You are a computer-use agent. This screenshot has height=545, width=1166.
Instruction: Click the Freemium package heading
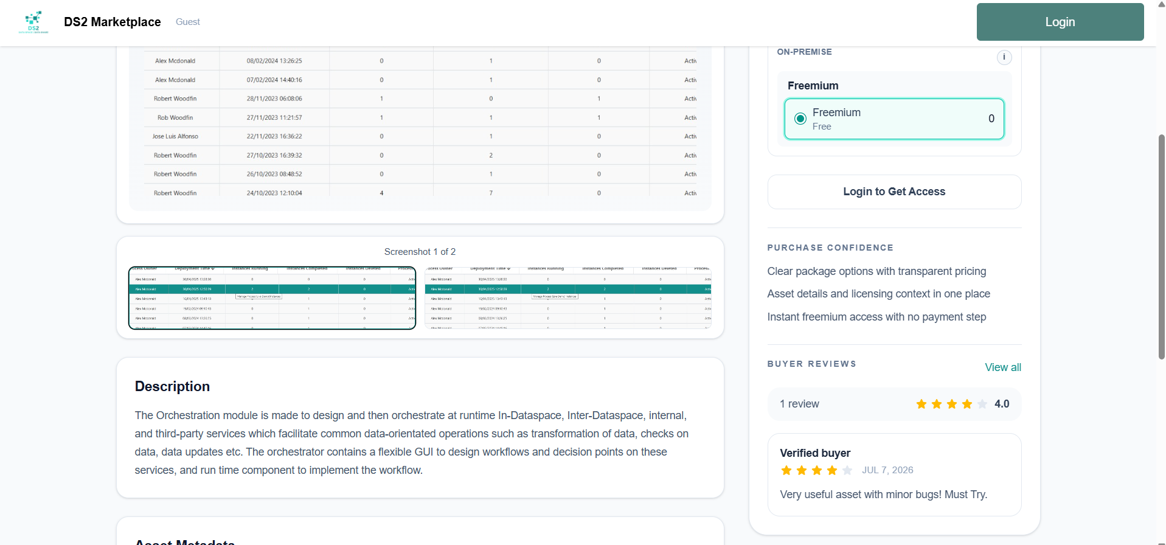pyautogui.click(x=813, y=86)
